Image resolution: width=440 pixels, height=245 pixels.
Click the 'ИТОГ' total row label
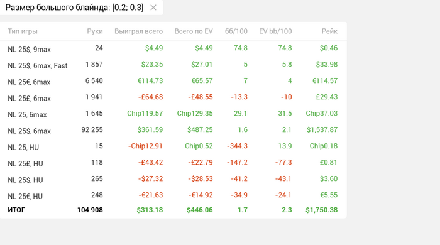pos(16,210)
